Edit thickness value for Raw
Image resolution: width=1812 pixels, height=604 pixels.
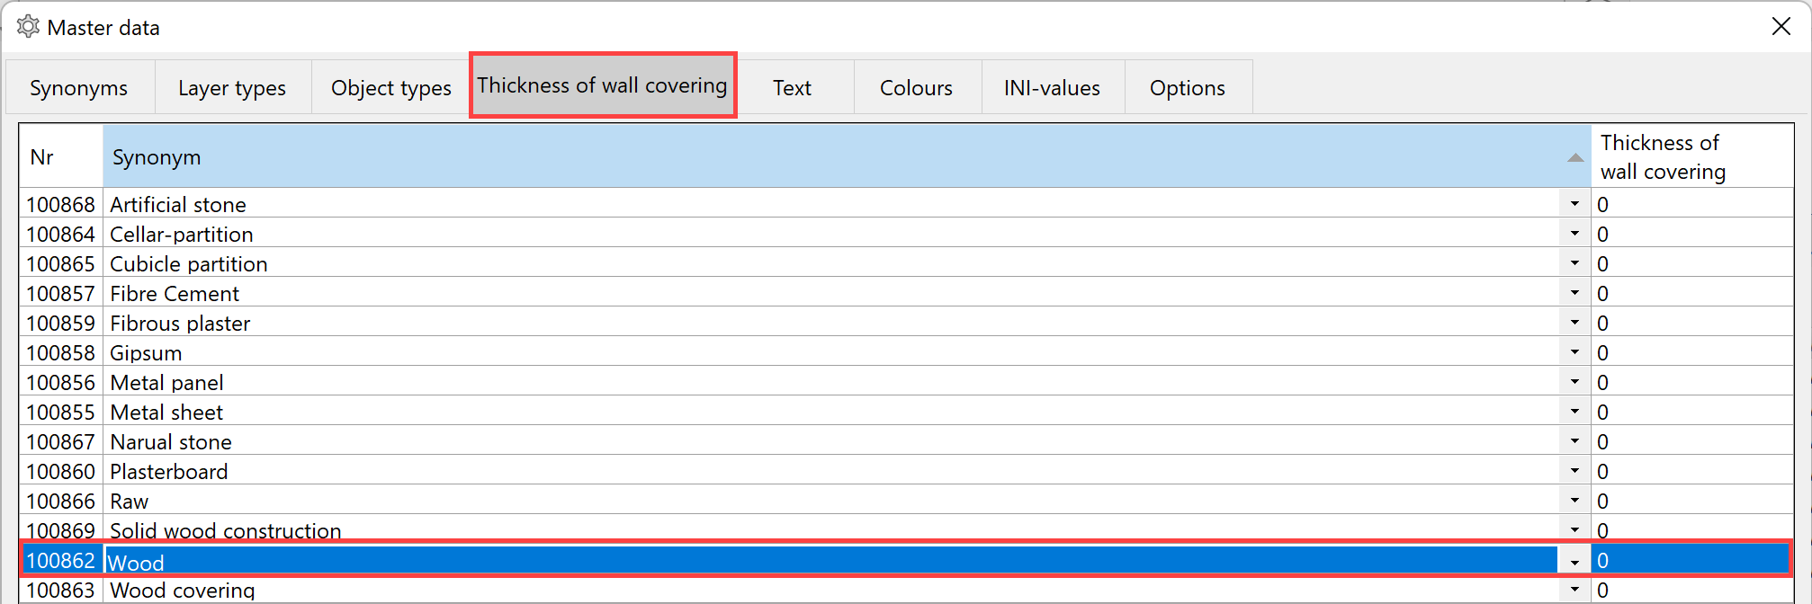[x=1691, y=501]
